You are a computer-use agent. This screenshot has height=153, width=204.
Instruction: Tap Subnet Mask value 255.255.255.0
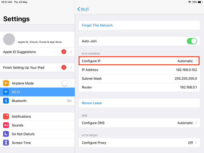[186, 78]
